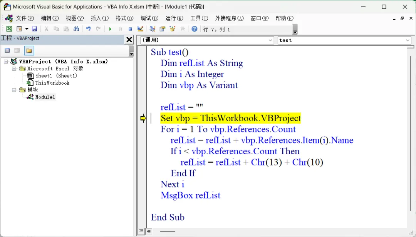Continue running with the green play icon

pos(111,29)
